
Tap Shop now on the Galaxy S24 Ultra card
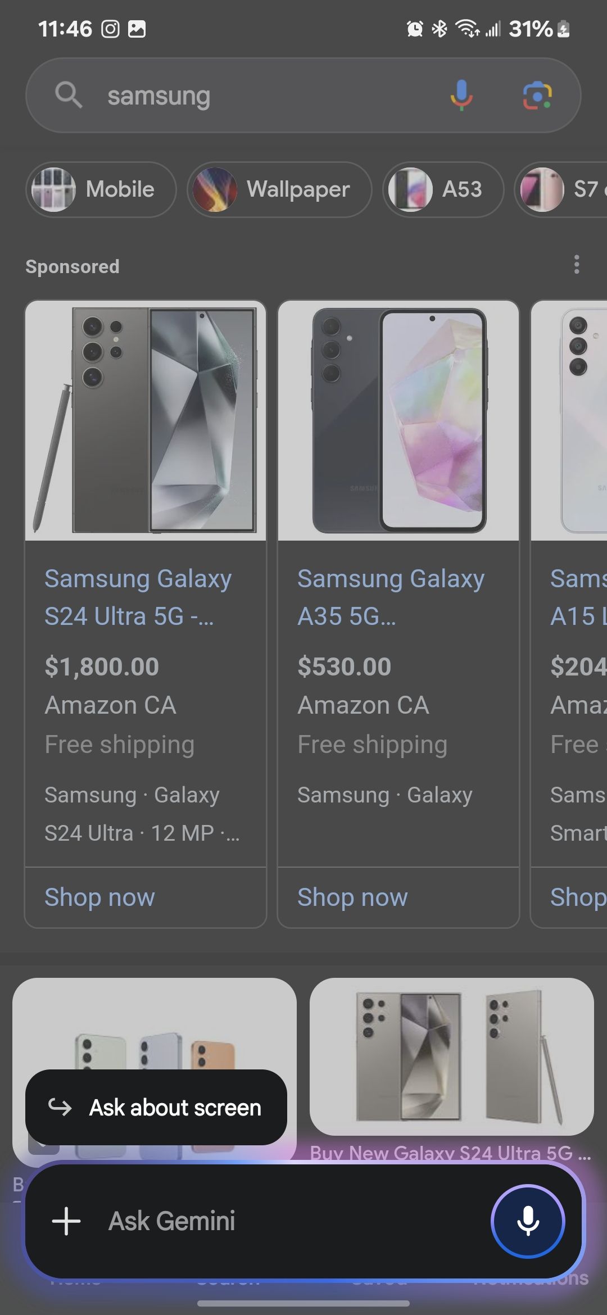pos(99,897)
